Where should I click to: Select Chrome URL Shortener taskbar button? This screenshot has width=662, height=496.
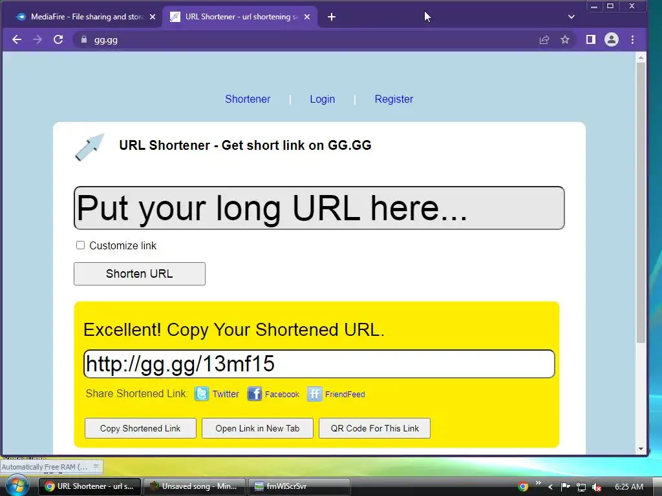pos(90,486)
